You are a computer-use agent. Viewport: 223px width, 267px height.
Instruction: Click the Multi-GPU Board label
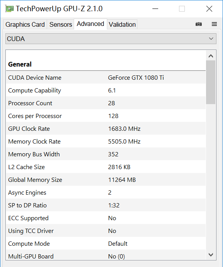31,257
